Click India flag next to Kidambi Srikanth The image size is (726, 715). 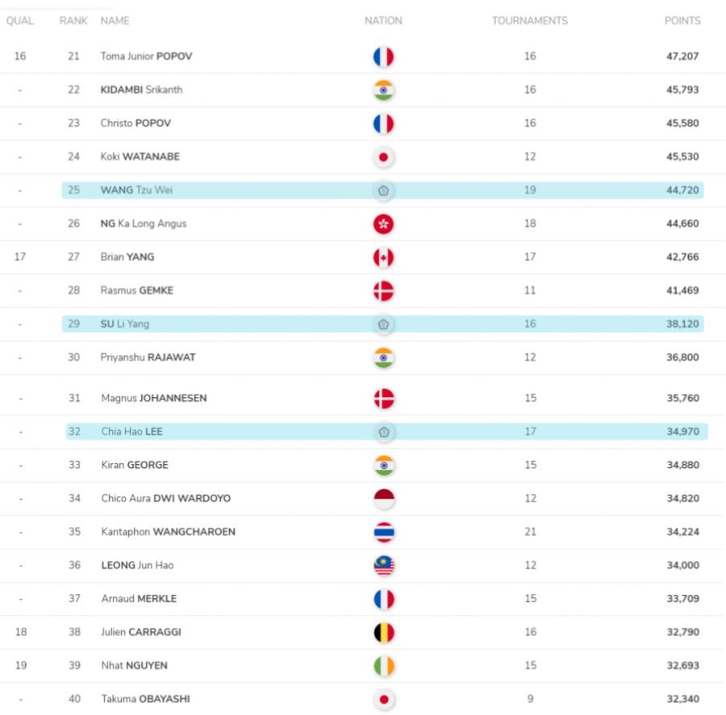coord(383,90)
